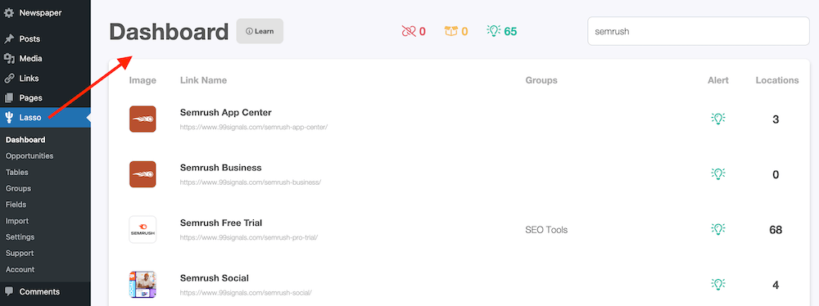819x306 pixels.
Task: Click the Media icon in sidebar
Action: [9, 58]
